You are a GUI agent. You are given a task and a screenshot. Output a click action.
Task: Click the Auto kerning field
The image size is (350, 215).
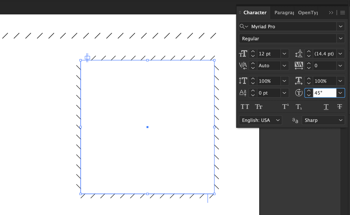point(268,65)
